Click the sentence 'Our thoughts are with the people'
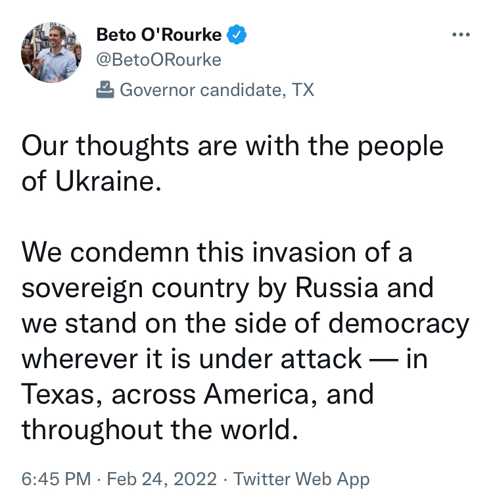The image size is (493, 497). pyautogui.click(x=232, y=147)
